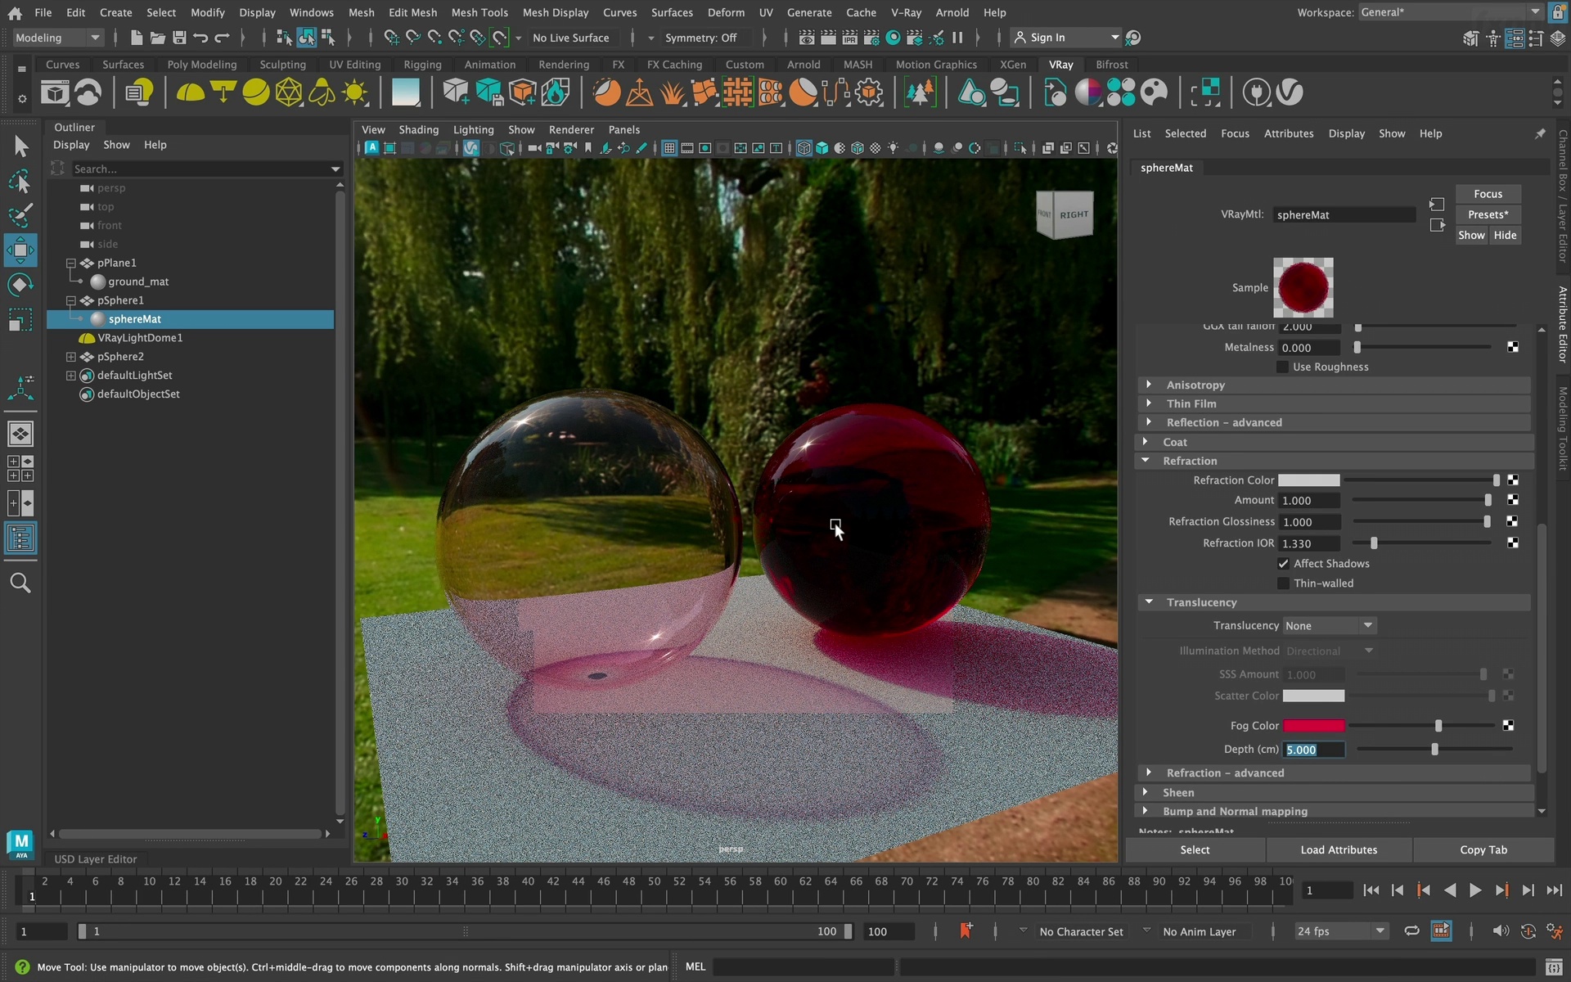1571x982 pixels.
Task: Click the Redo arrow icon
Action: 222,38
